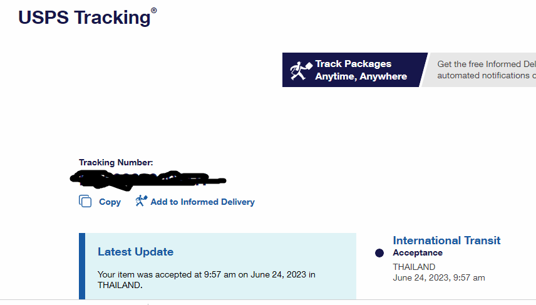Click the running mail carrier banner icon

coord(301,70)
